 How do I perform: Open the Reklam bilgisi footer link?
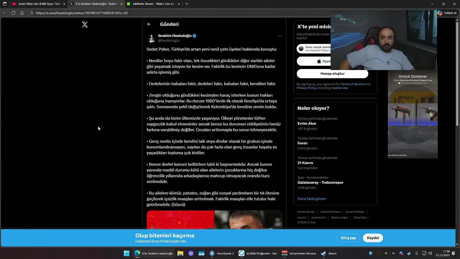340,217
